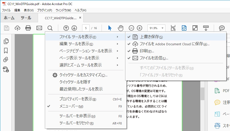Toggle the メニューバー(M) checked item
This screenshot has width=230, height=131.
[86, 106]
